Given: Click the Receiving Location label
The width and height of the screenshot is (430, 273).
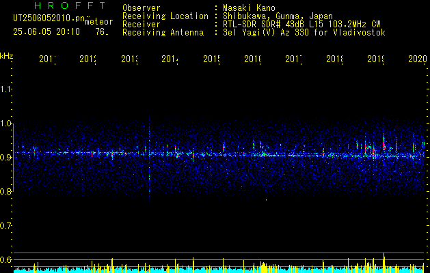Looking at the screenshot, I should click(165, 16).
